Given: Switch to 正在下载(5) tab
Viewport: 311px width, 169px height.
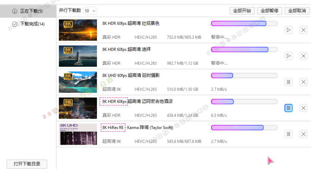Looking at the screenshot, I should click(x=28, y=11).
